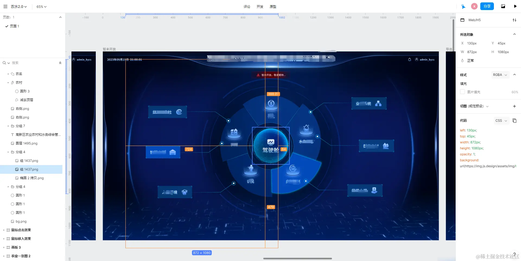Click the image export icon in top bar
The image size is (521, 261).
[x=503, y=6]
